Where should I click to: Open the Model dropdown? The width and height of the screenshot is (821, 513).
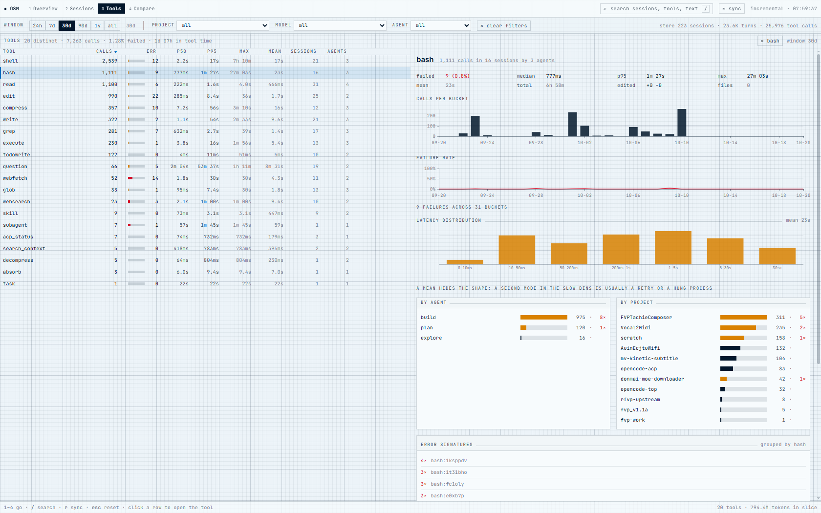click(x=340, y=25)
